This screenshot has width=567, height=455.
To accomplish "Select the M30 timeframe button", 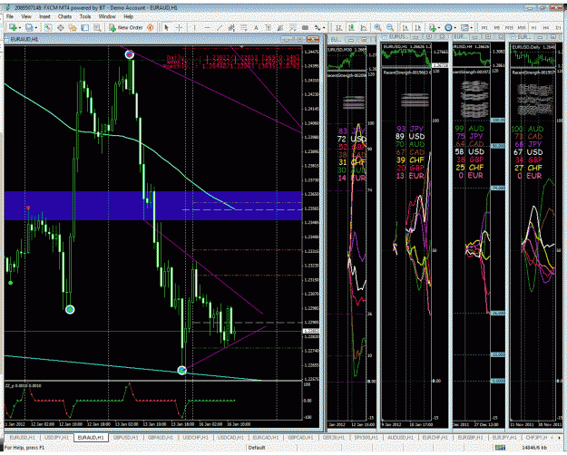I will tap(522, 27).
